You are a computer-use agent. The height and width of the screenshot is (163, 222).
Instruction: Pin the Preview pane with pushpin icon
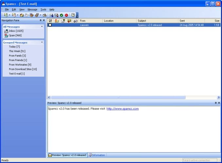[x=216, y=103]
